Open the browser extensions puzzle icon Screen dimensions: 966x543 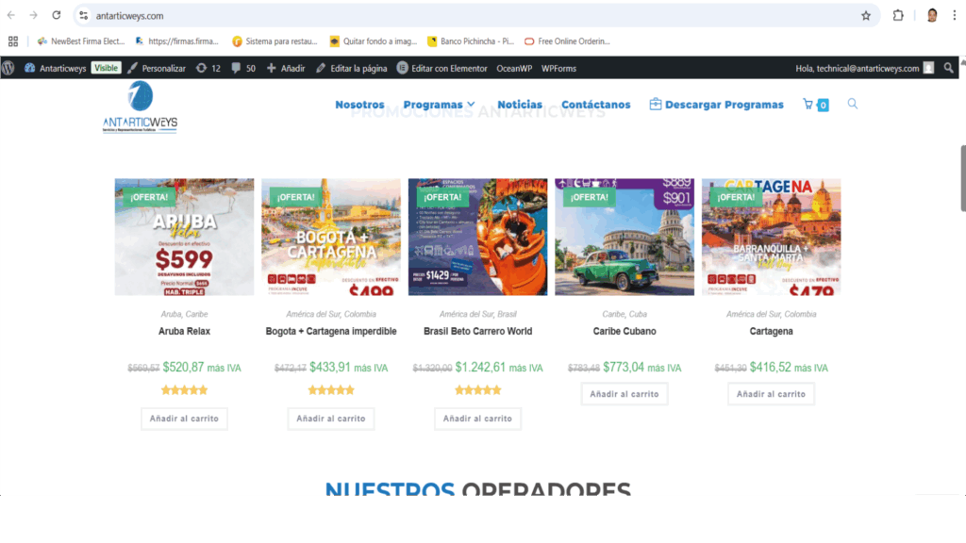click(897, 15)
